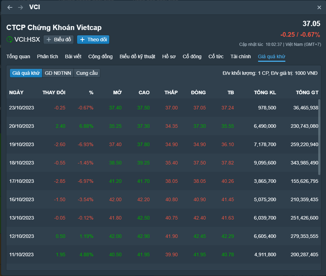Follow VCI with Theo dõi button
326x276 pixels.
point(93,40)
